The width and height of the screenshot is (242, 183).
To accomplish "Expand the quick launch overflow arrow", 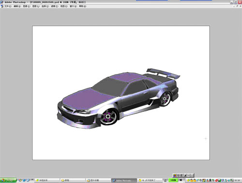I will (32, 179).
